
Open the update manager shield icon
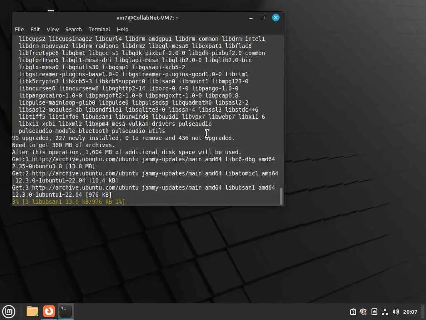[363, 312]
